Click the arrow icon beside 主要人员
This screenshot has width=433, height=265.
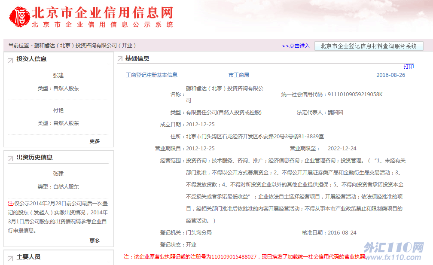(10, 259)
